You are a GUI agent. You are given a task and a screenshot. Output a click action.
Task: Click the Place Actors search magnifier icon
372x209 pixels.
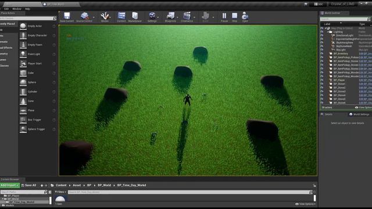[55, 18]
